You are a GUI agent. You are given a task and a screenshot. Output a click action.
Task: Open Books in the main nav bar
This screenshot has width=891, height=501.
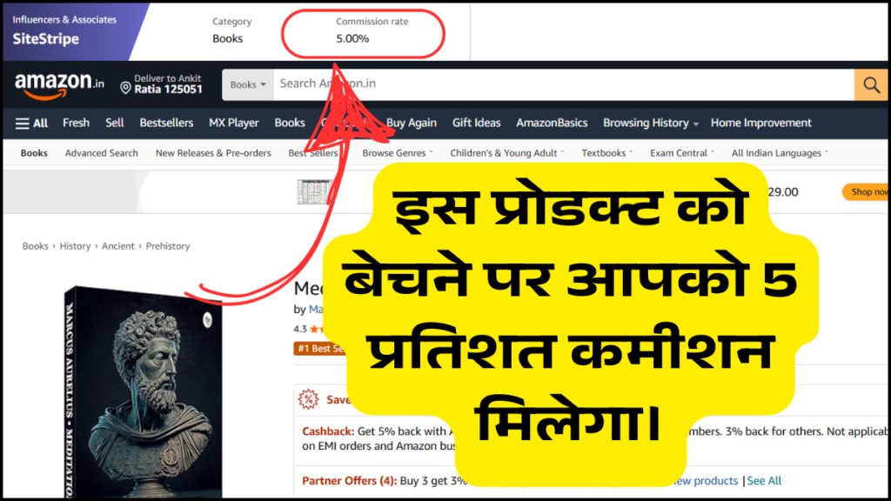290,123
